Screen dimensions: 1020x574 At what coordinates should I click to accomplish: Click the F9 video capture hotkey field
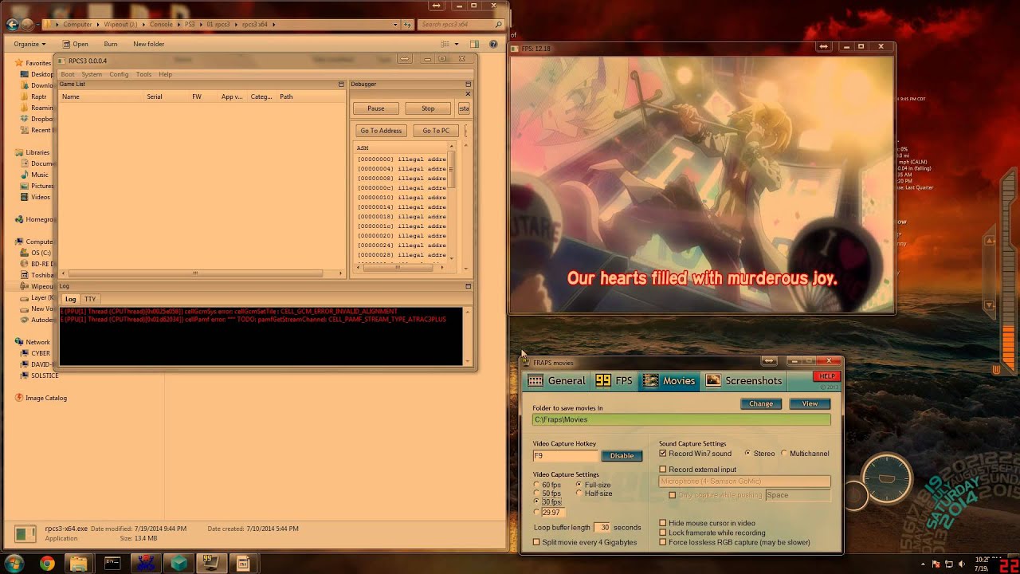[565, 456]
